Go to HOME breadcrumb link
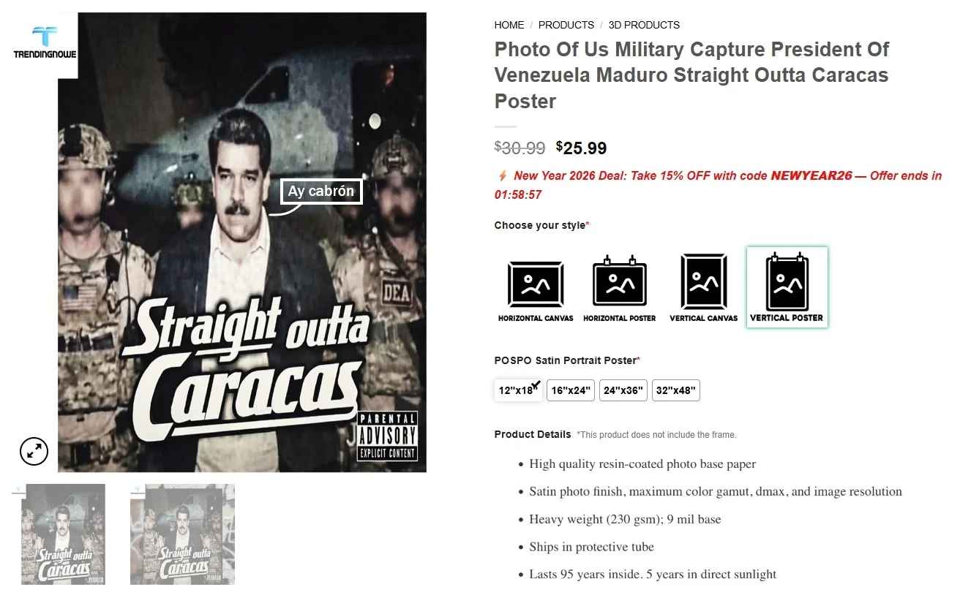960x595 pixels. point(509,25)
